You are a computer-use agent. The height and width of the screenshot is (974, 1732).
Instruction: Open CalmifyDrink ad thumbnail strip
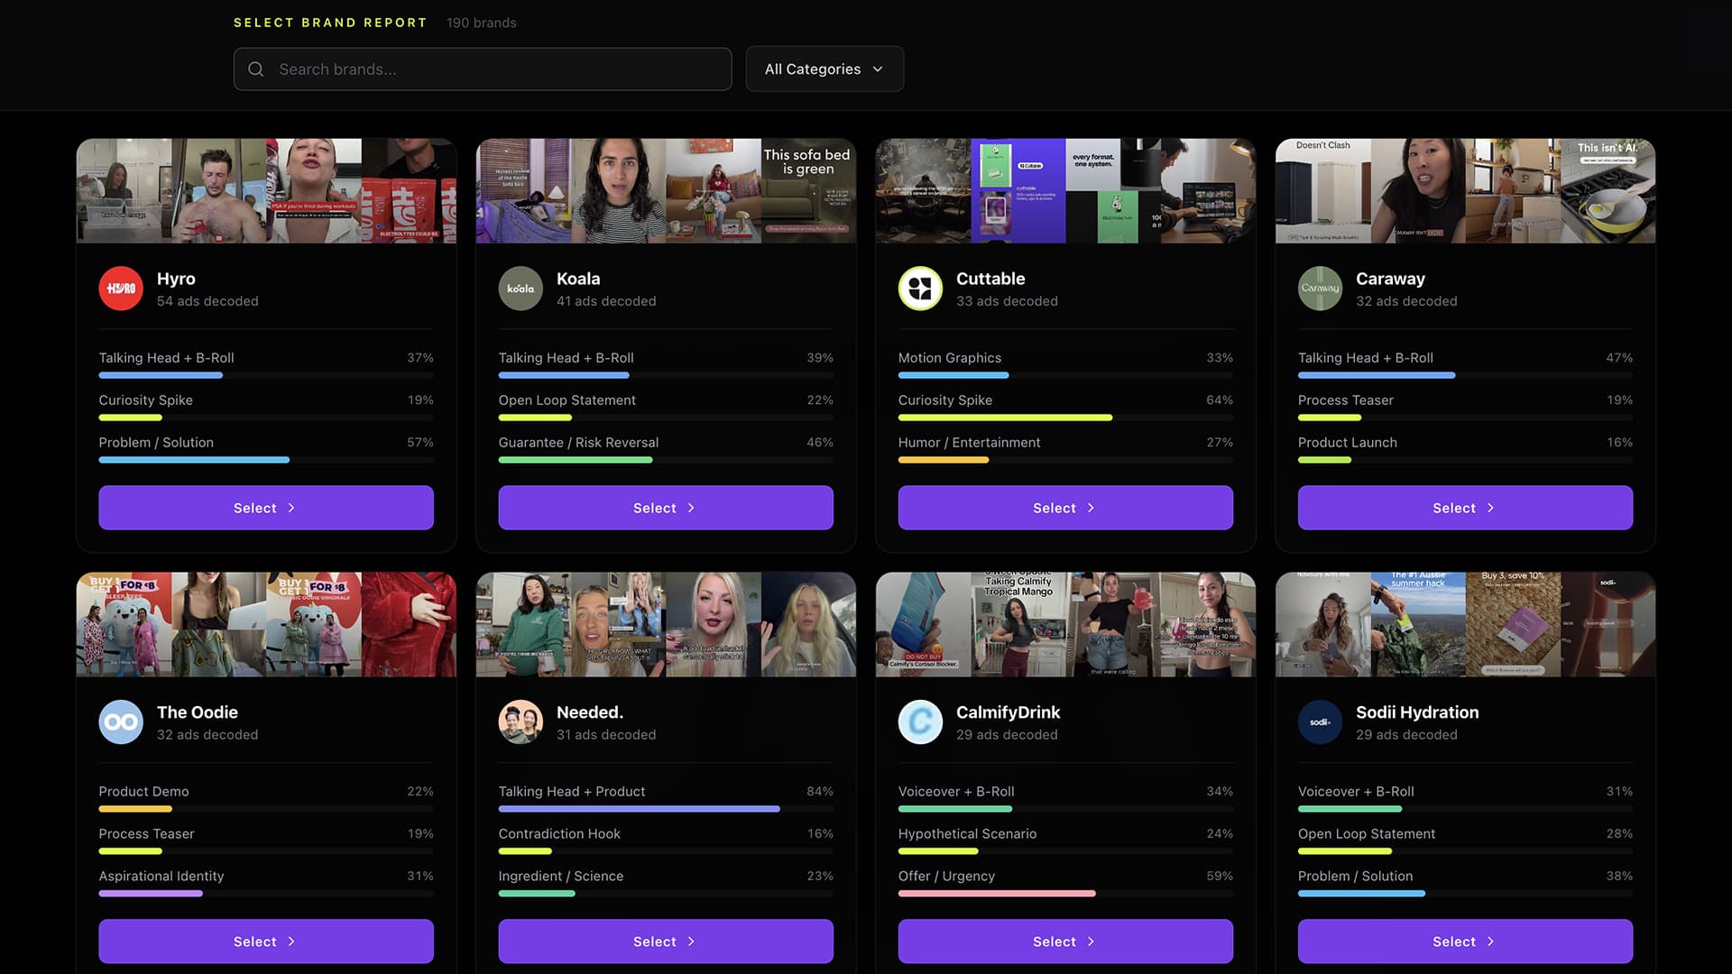[x=1065, y=624]
